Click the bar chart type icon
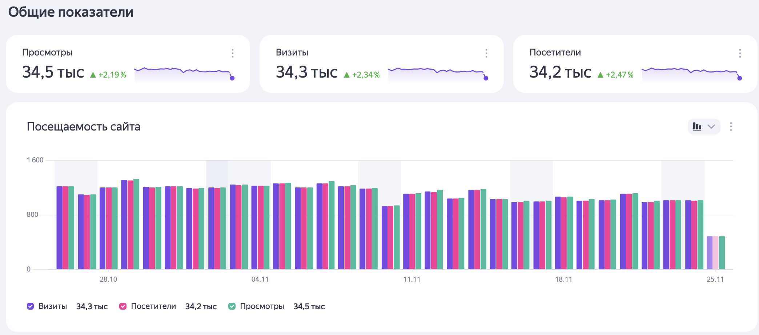 coord(697,127)
